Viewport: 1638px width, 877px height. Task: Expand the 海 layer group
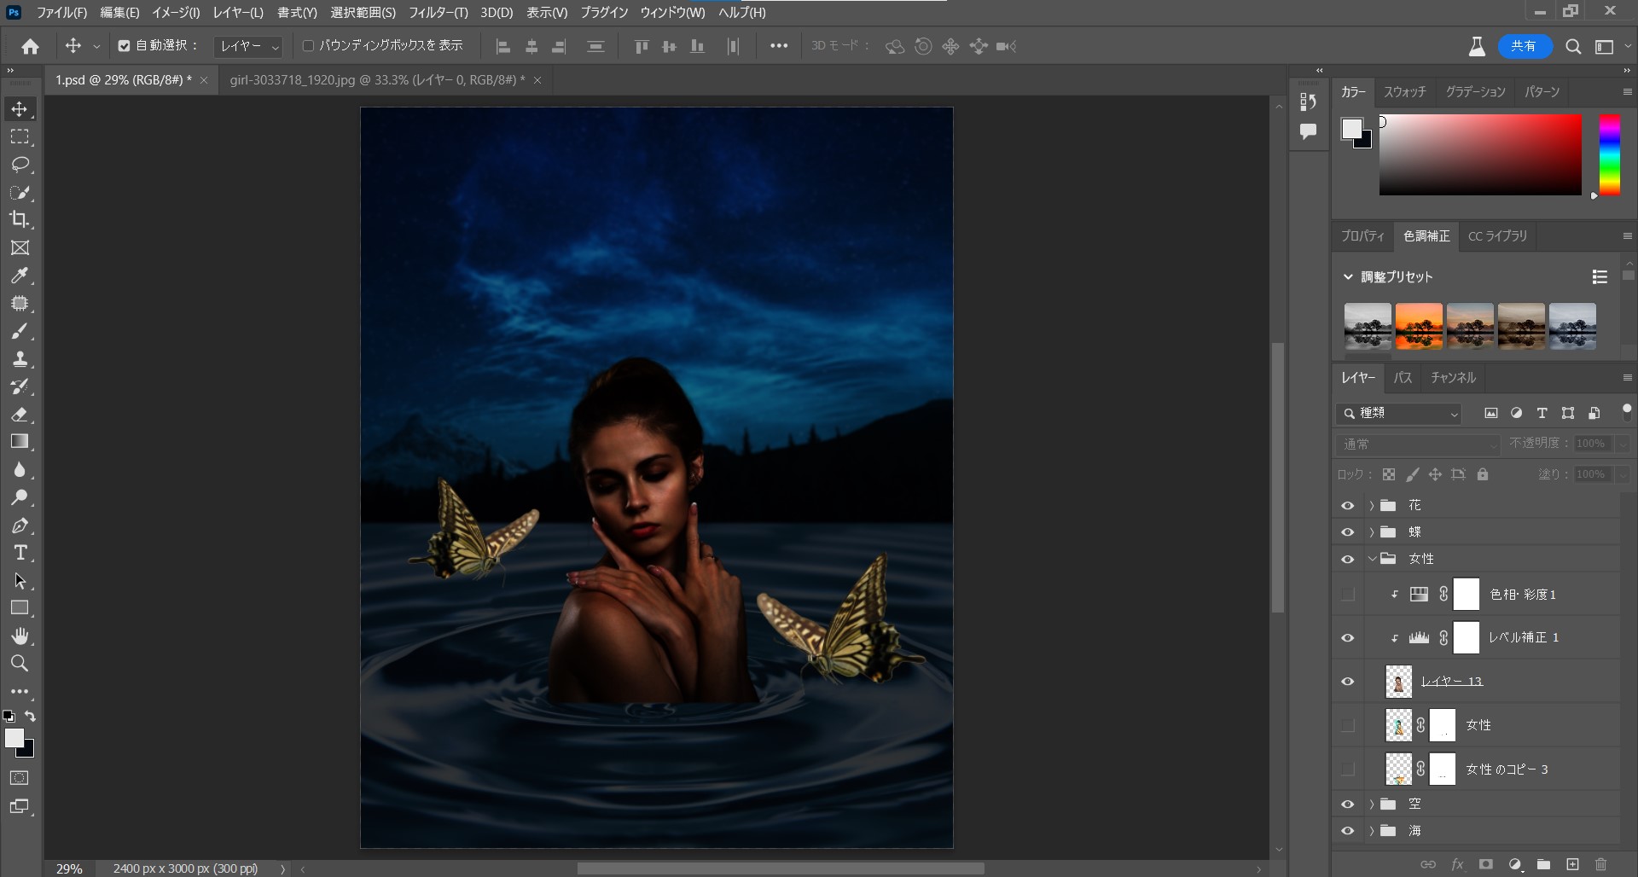click(x=1372, y=831)
